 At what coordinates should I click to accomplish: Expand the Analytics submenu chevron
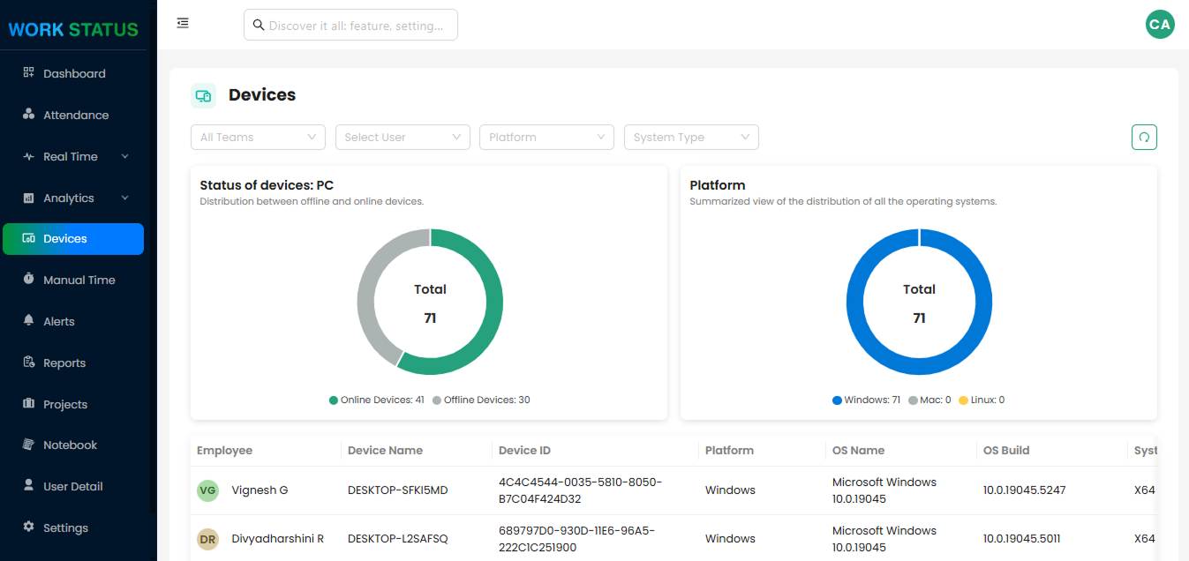coord(124,198)
